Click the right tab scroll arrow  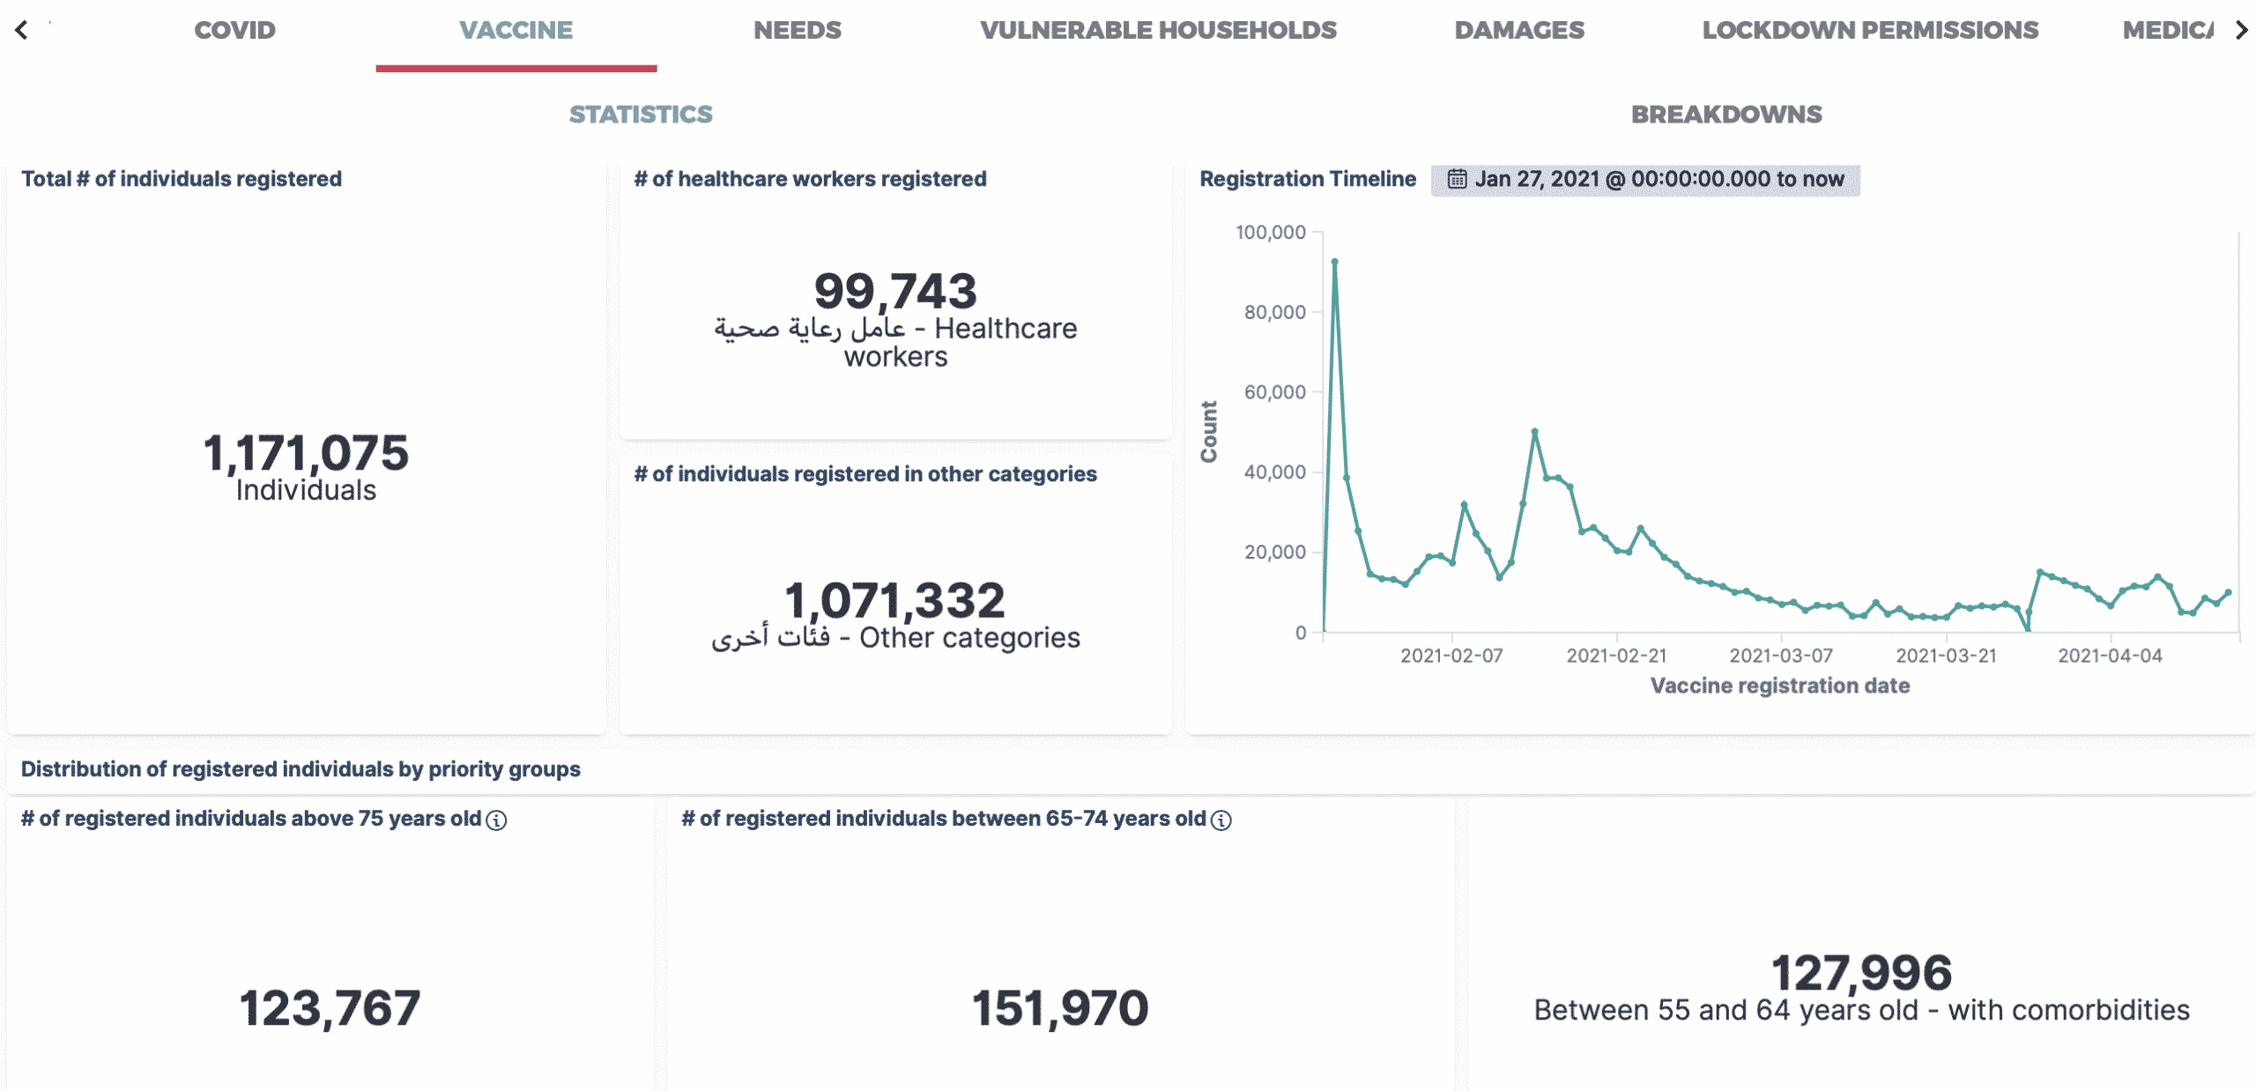pos(2241,30)
